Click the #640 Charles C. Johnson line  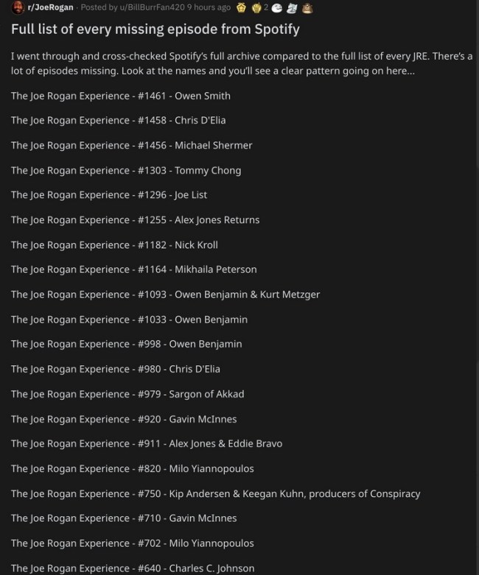tap(133, 568)
